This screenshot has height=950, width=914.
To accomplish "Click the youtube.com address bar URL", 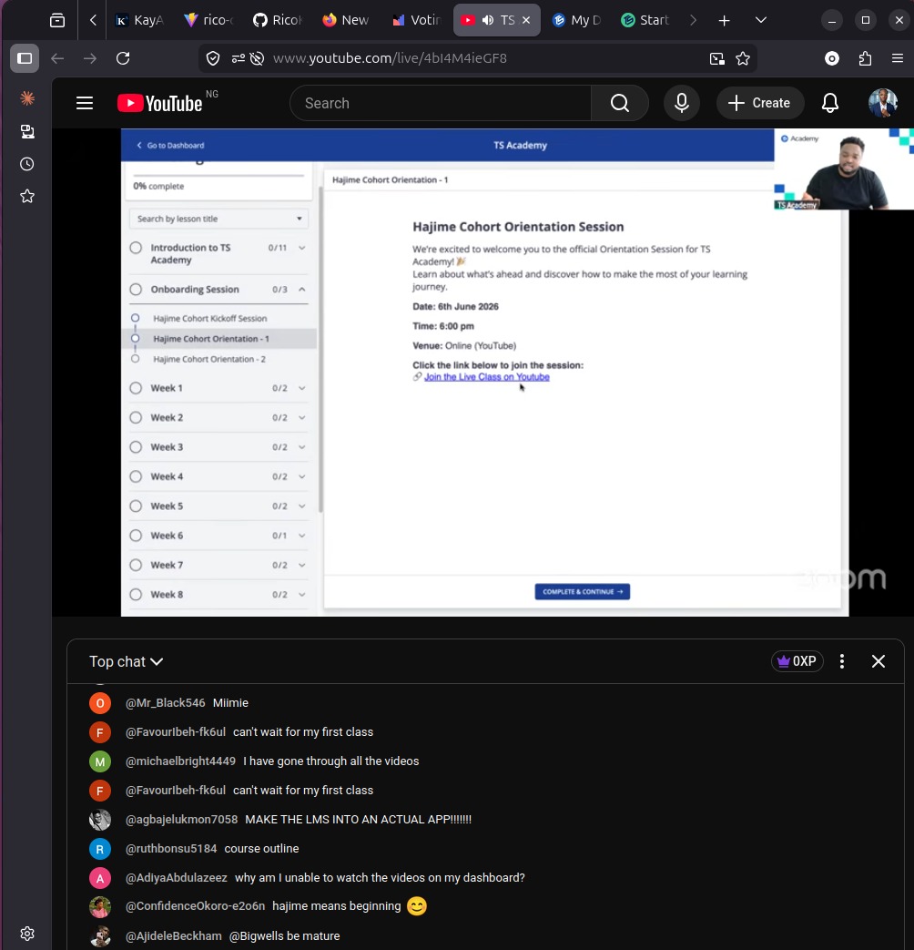I will [x=390, y=58].
